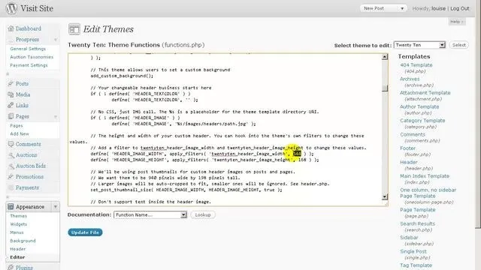
Task: Open the Header template file link
Action: click(x=409, y=162)
